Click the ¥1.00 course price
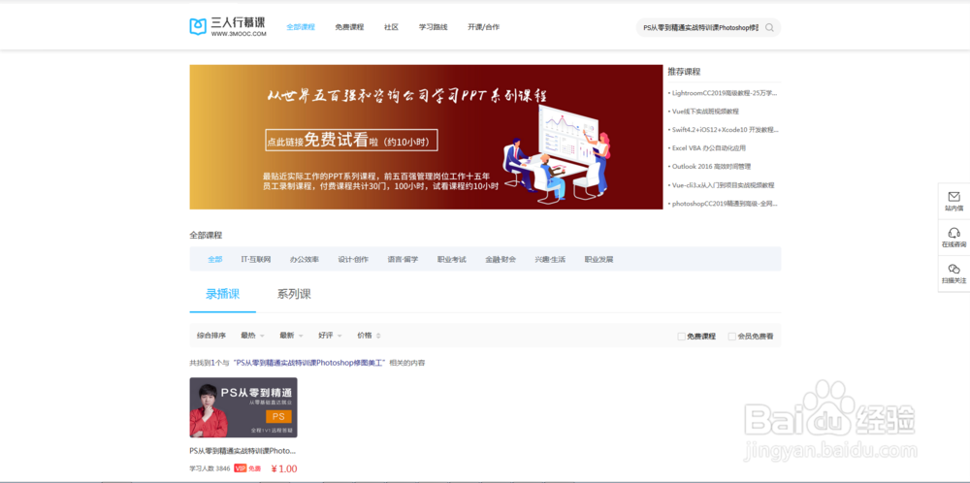This screenshot has width=970, height=483. (284, 468)
